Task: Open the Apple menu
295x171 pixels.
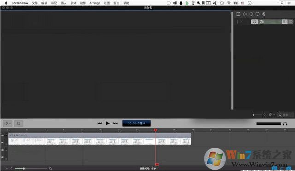Action: [6, 3]
